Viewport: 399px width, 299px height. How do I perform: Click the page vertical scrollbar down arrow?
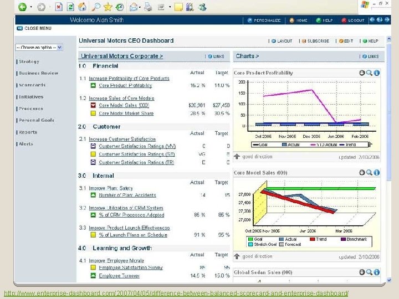[x=389, y=280]
